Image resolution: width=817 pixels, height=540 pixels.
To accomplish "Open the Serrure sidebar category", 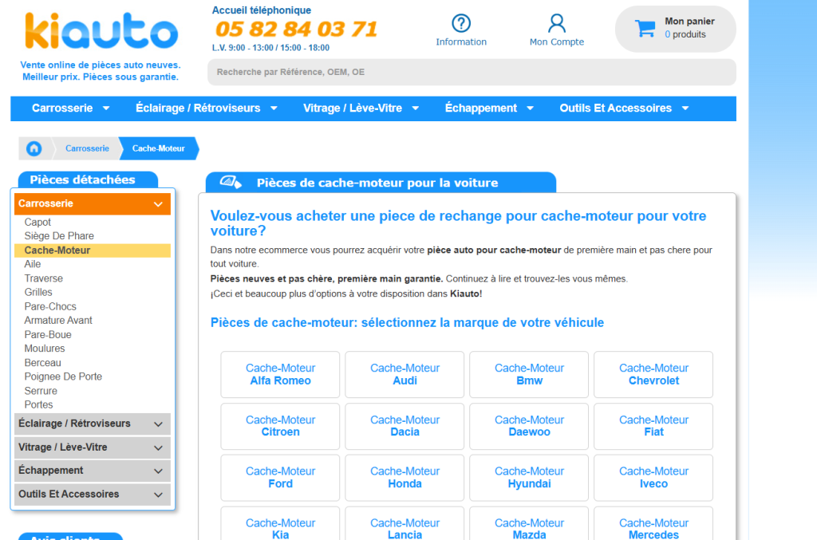I will [x=41, y=391].
